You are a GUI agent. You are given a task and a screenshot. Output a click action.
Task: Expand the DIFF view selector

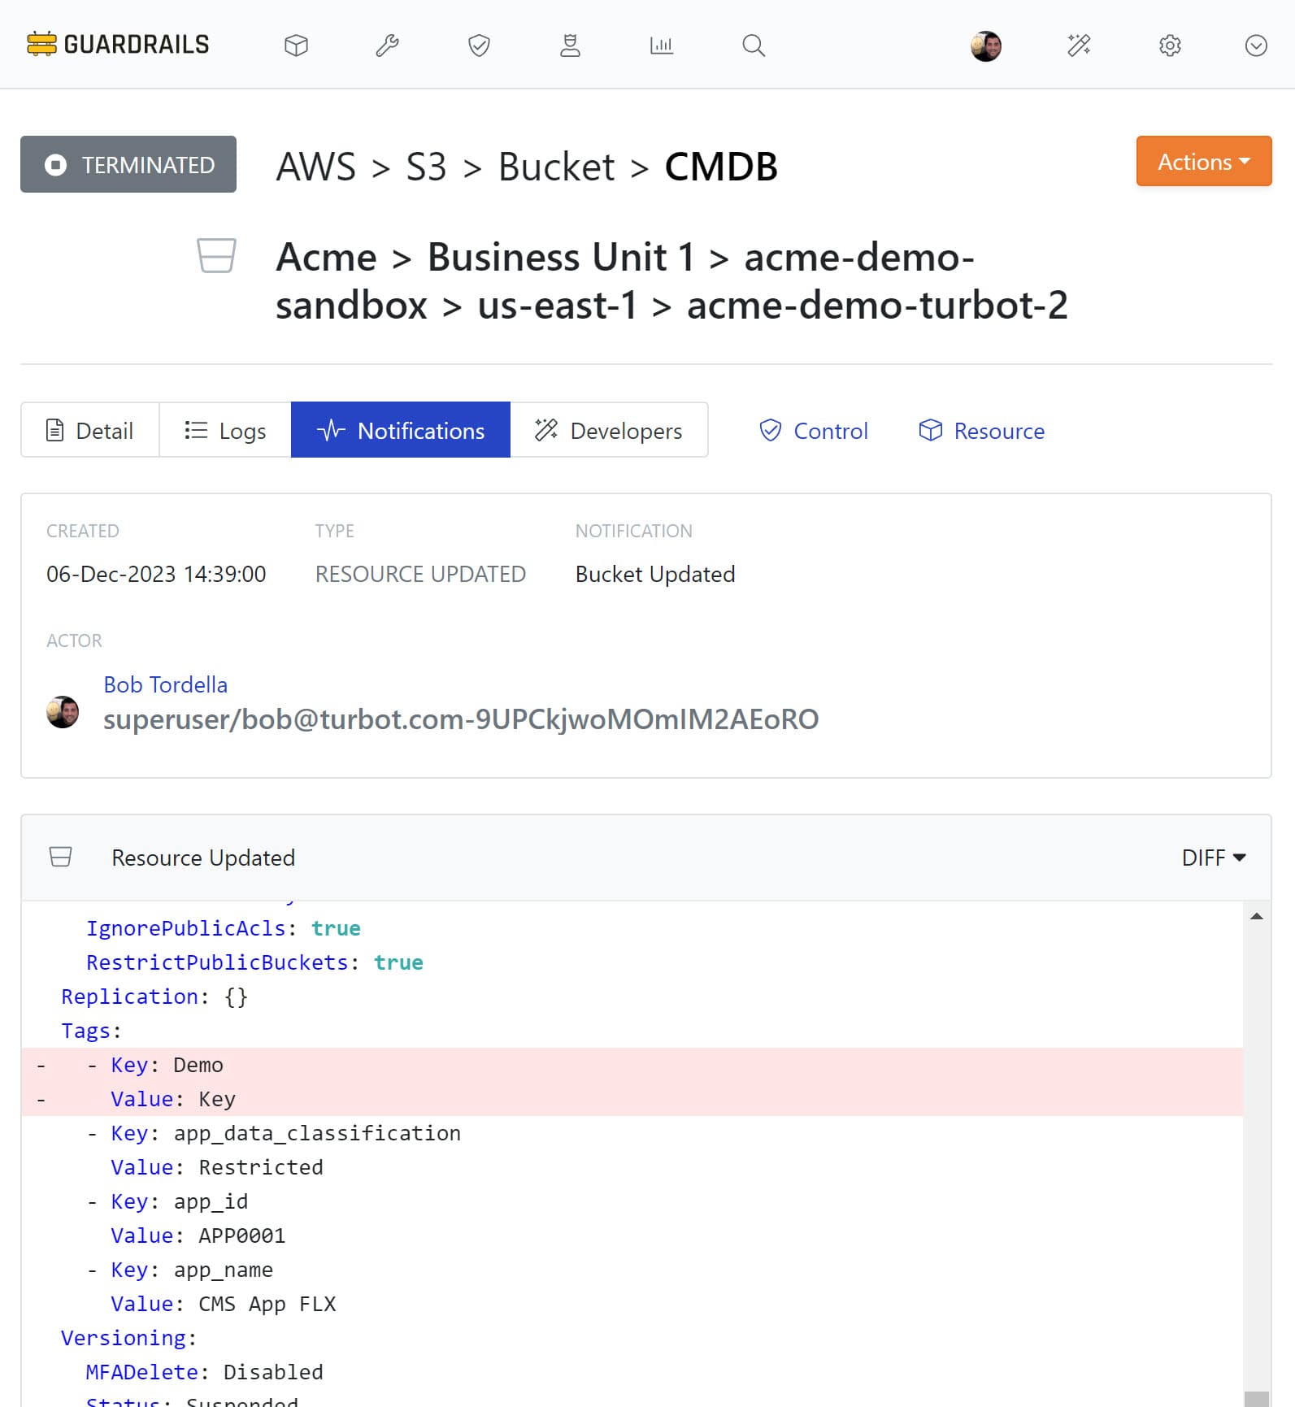point(1214,858)
